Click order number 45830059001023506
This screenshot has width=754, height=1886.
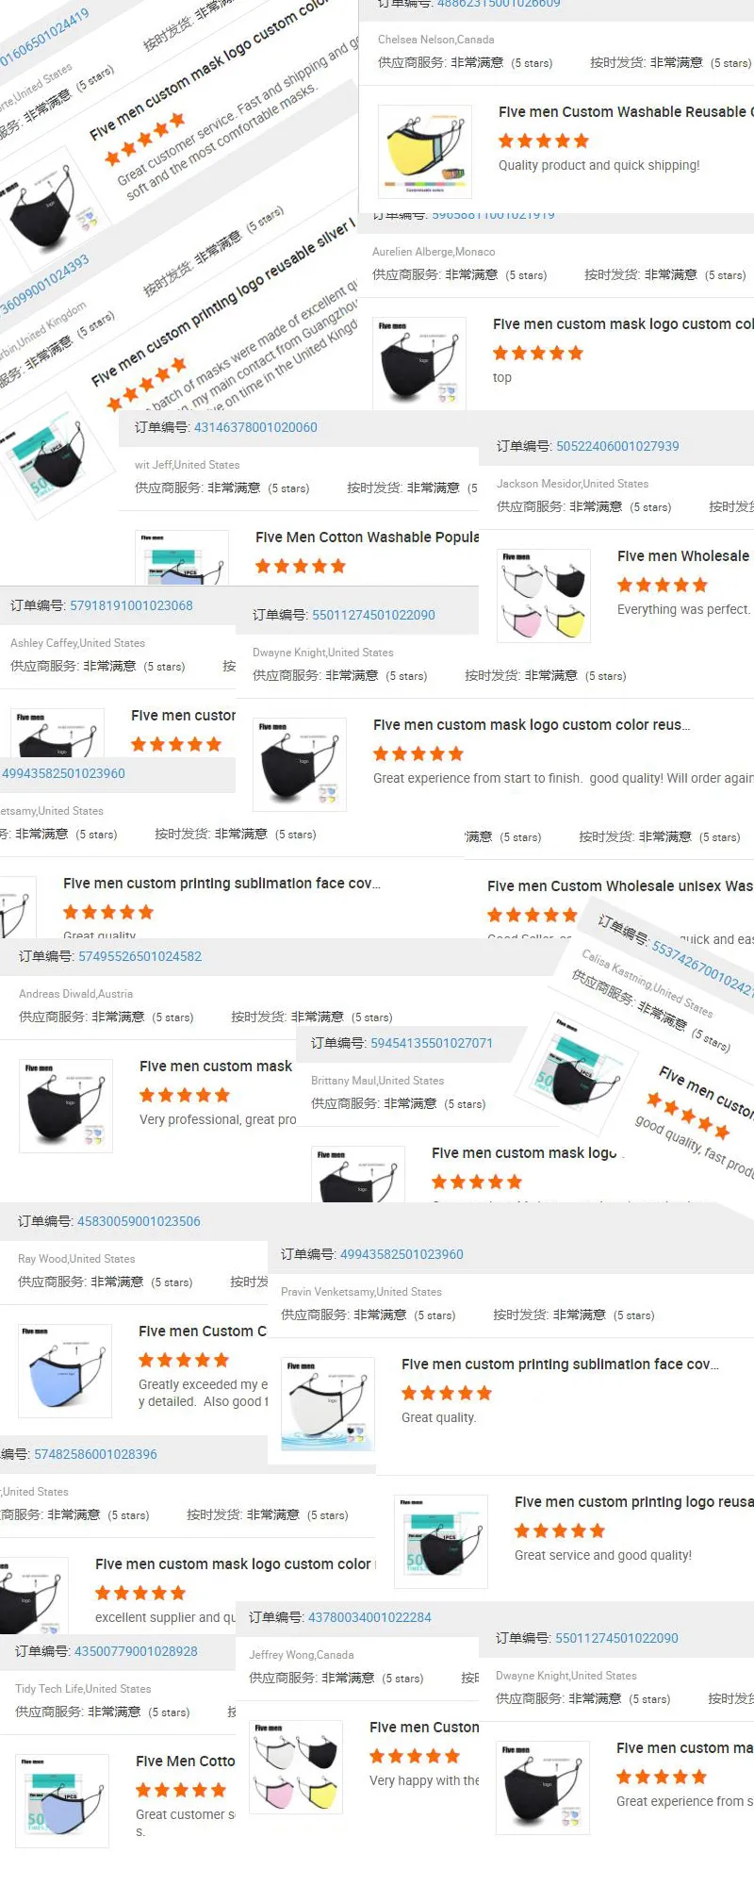(139, 1221)
